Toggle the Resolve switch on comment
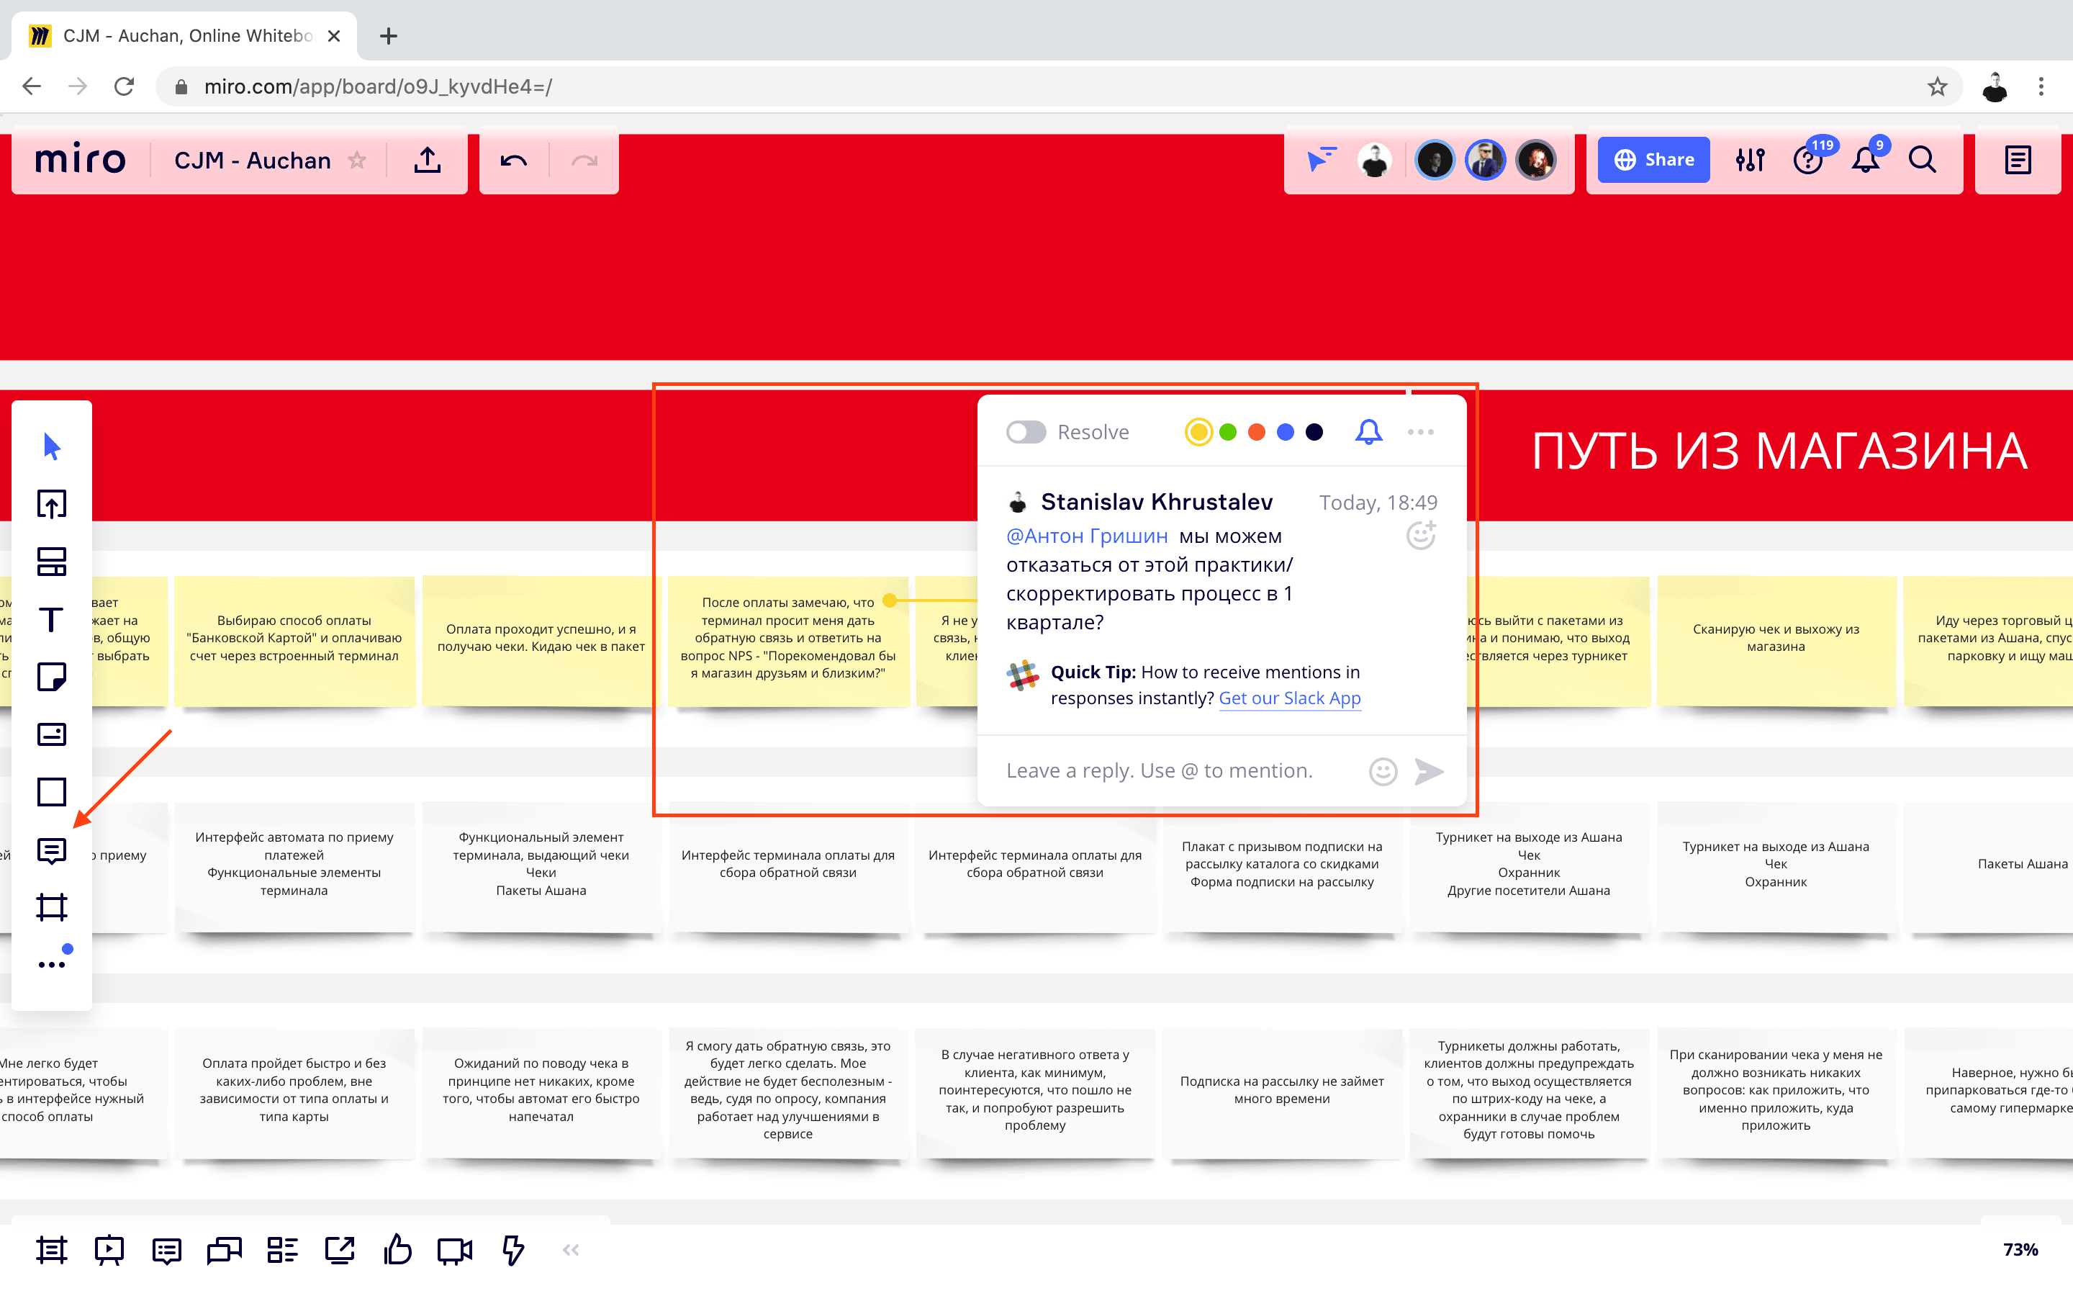Image resolution: width=2073 pixels, height=1296 pixels. [x=1026, y=432]
